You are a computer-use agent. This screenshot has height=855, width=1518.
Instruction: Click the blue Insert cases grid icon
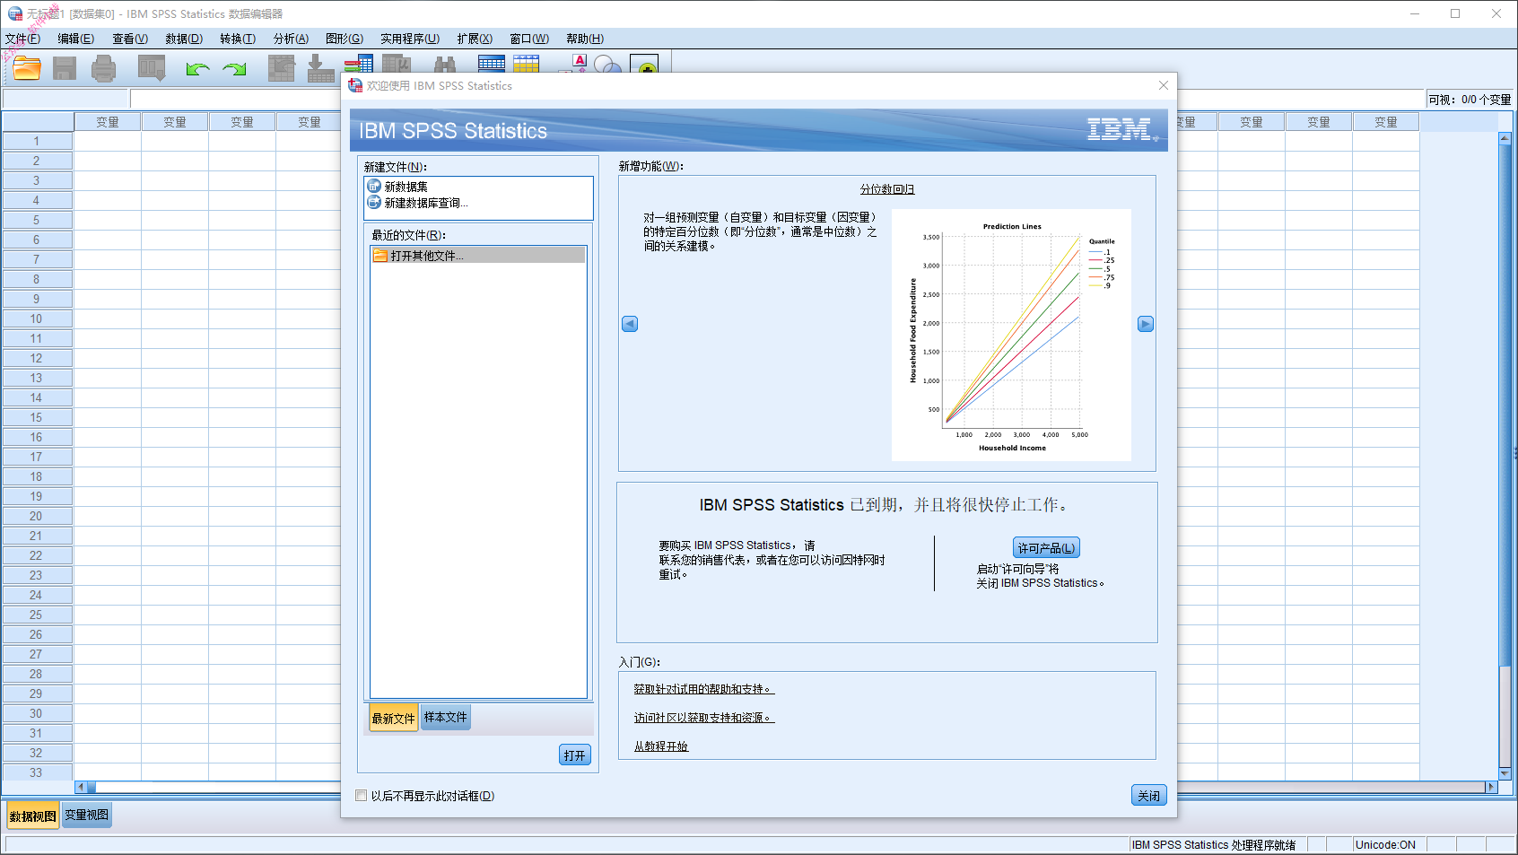[x=492, y=64]
